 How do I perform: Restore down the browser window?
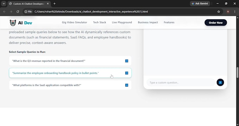pyautogui.click(x=226, y=3)
